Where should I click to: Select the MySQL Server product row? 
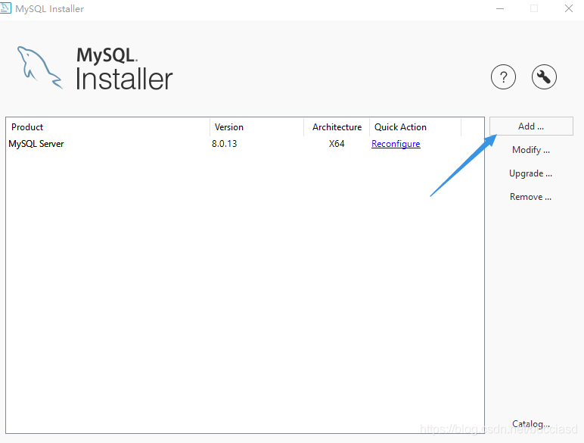244,144
